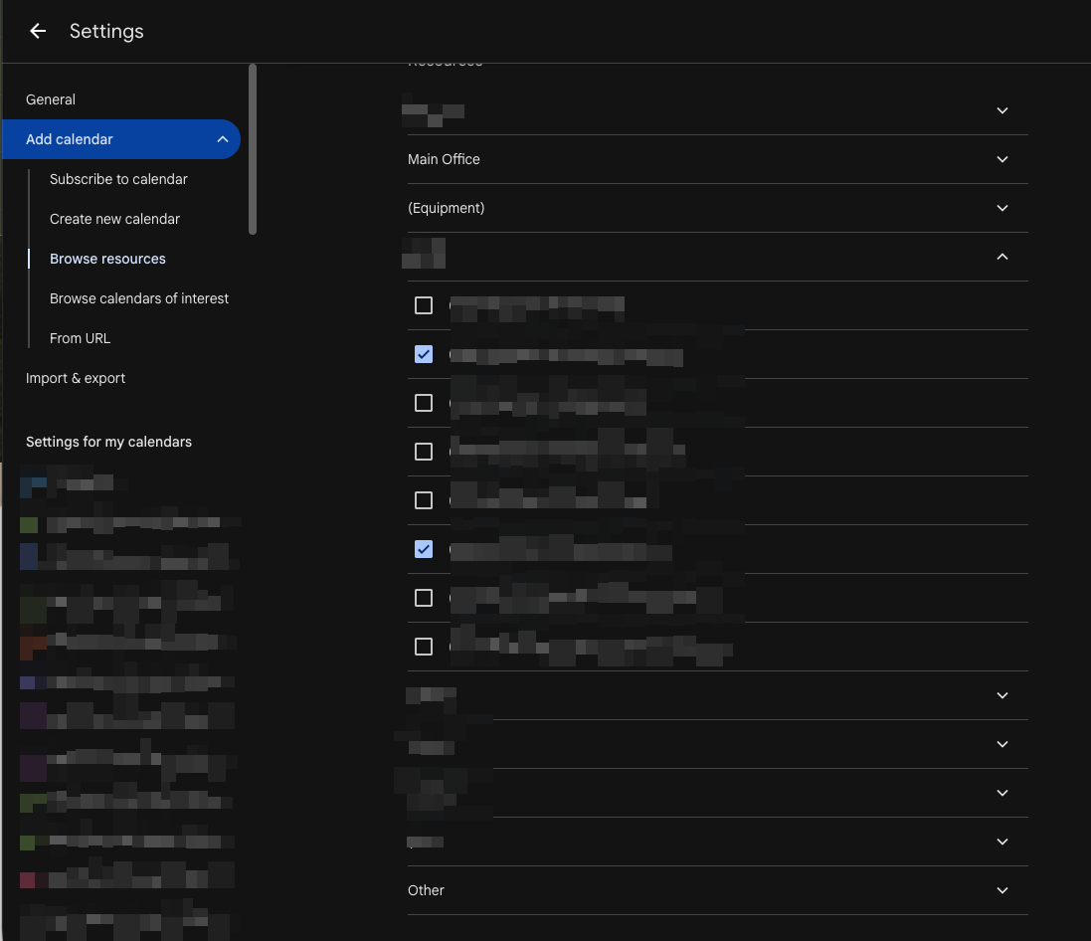Open Subscribe to calendar

[118, 179]
